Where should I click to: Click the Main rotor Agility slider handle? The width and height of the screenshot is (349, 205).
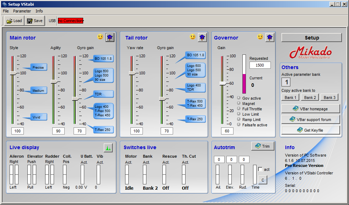pos(54,82)
